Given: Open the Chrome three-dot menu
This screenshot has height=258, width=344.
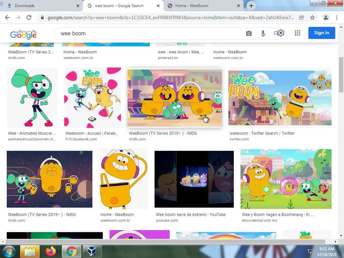Looking at the screenshot, I should pos(337,17).
